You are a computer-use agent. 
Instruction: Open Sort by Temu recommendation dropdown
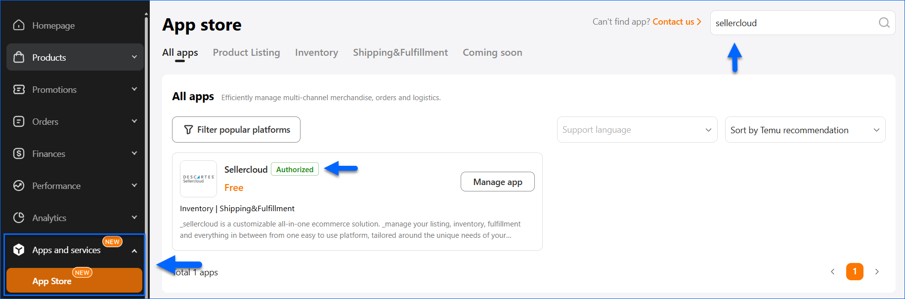(x=805, y=130)
